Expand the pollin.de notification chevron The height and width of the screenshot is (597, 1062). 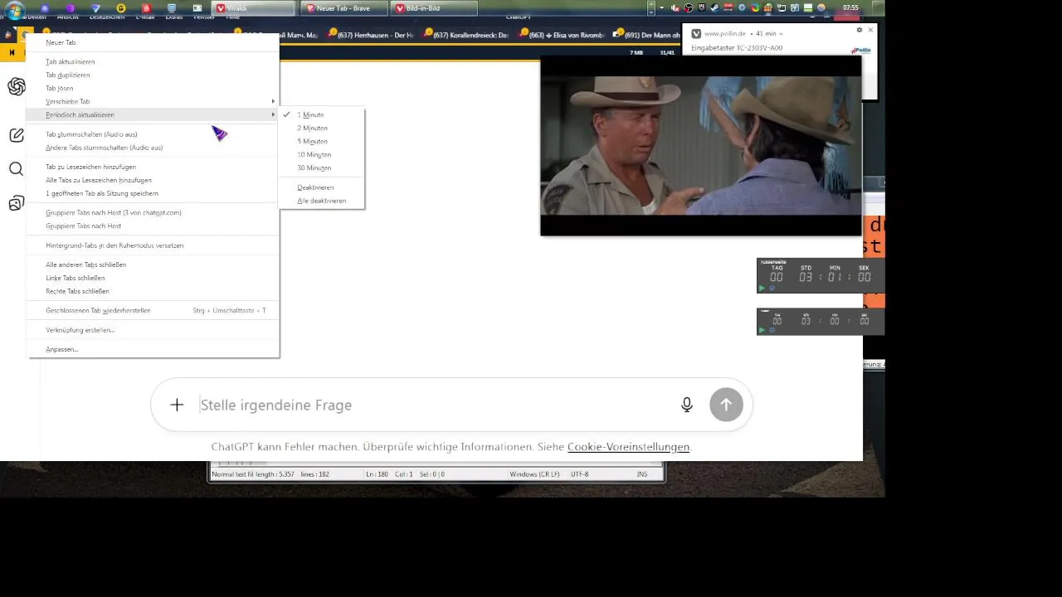point(781,34)
